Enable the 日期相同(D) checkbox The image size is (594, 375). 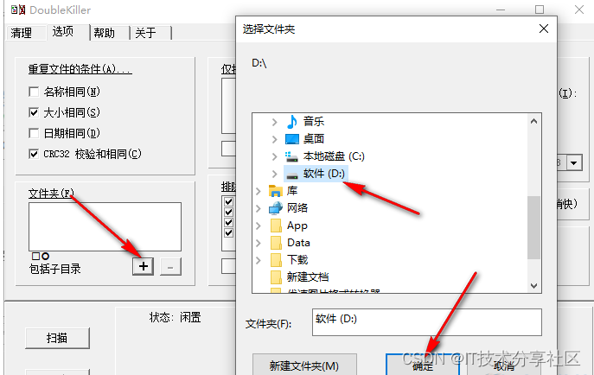coord(34,133)
